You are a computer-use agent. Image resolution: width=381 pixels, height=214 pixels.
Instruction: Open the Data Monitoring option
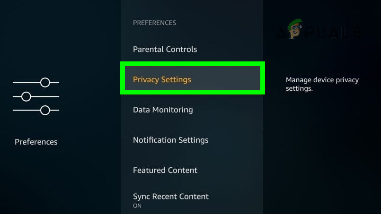[163, 110]
